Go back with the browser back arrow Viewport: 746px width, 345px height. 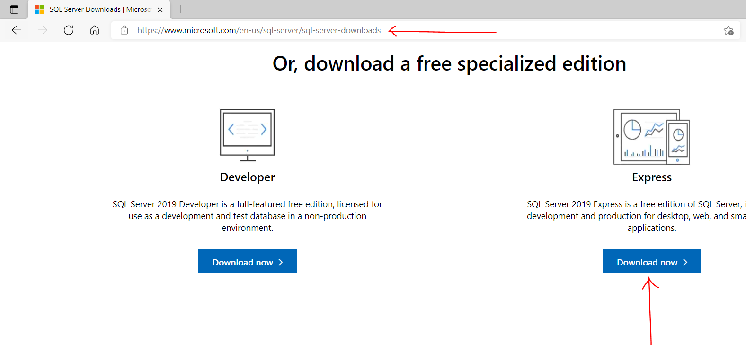point(17,30)
